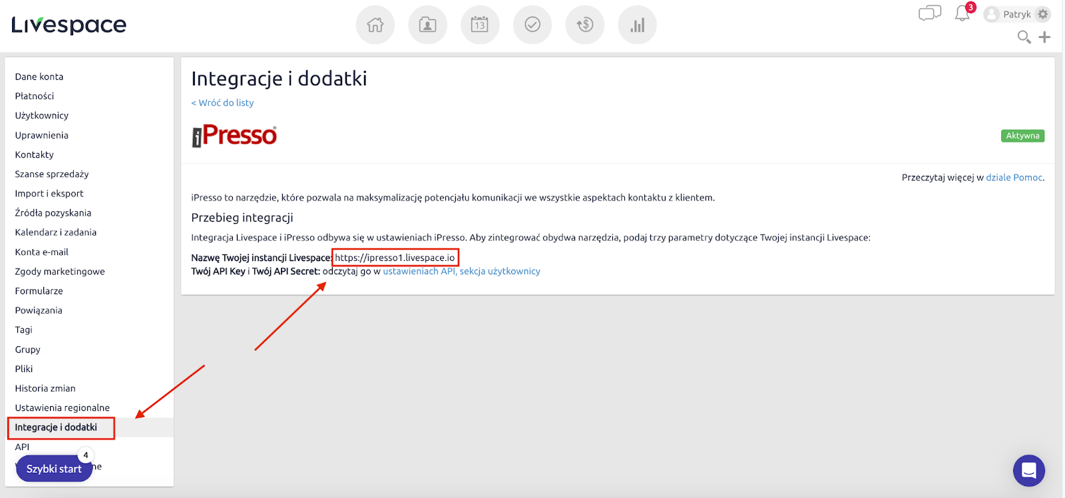
Task: Select Powiązania menu item
Action: click(39, 310)
